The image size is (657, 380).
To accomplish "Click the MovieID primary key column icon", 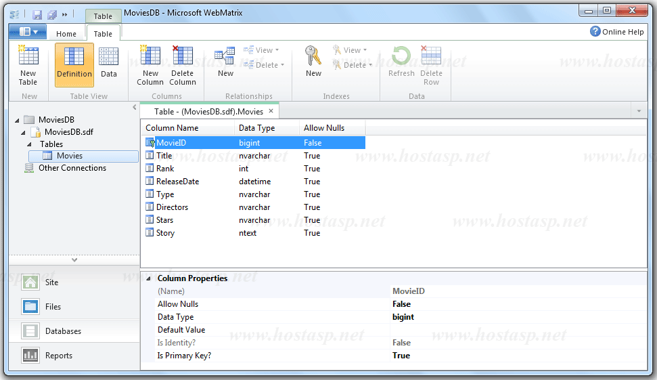I will (x=150, y=143).
